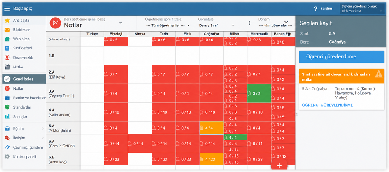Image resolution: width=389 pixels, height=172 pixels.
Task: Open Sonuçlar bar chart icon
Action: pos(7,116)
